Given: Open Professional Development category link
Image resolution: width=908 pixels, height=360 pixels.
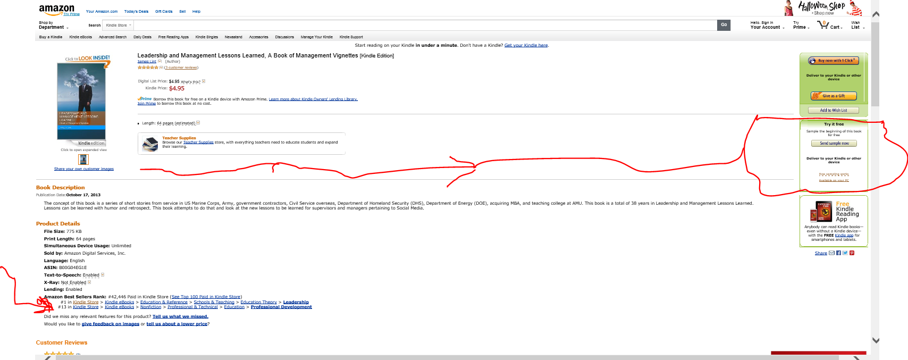Looking at the screenshot, I should [281, 307].
